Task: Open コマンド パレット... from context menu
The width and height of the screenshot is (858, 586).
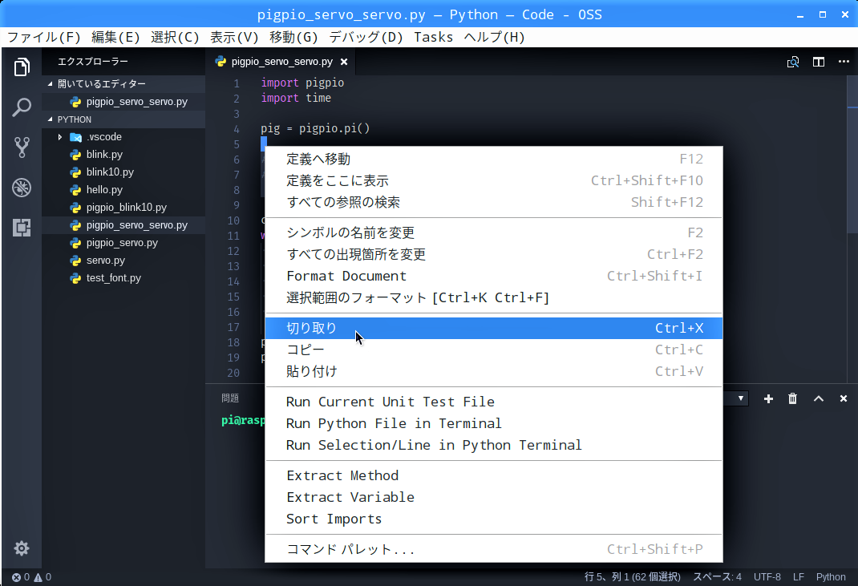Action: coord(494,549)
